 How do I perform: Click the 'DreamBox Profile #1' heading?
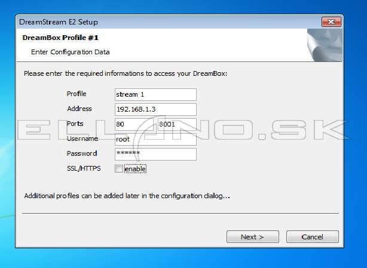click(x=60, y=38)
